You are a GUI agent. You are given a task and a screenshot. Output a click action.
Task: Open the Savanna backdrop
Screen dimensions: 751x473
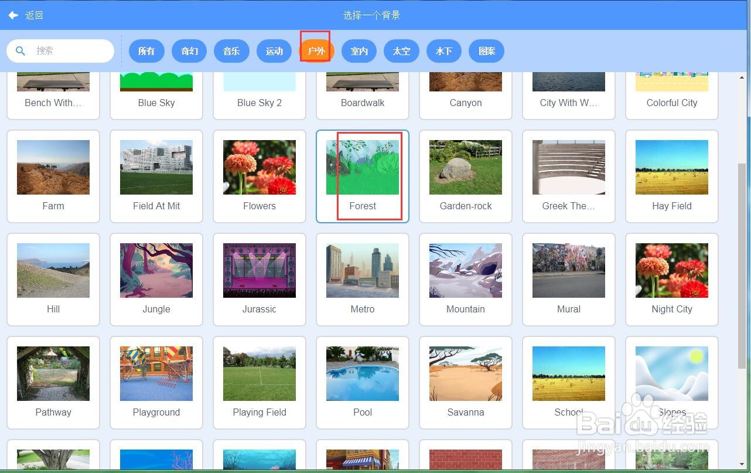tap(466, 383)
